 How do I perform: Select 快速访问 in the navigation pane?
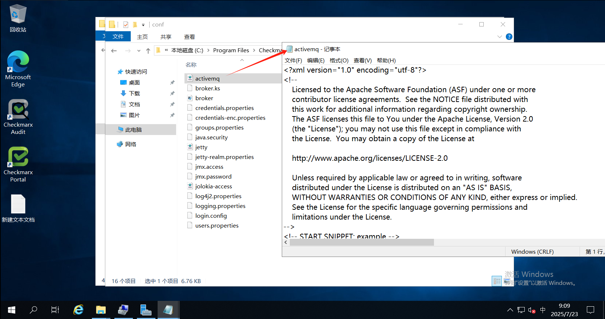click(x=136, y=72)
